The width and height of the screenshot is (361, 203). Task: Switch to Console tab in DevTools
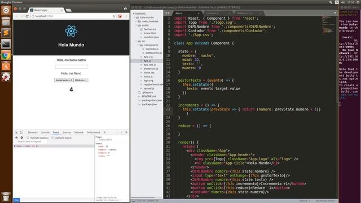tap(45, 133)
